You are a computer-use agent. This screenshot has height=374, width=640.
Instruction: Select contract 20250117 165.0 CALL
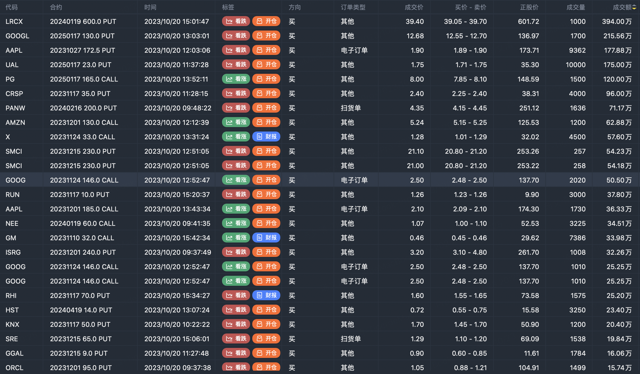click(x=84, y=79)
